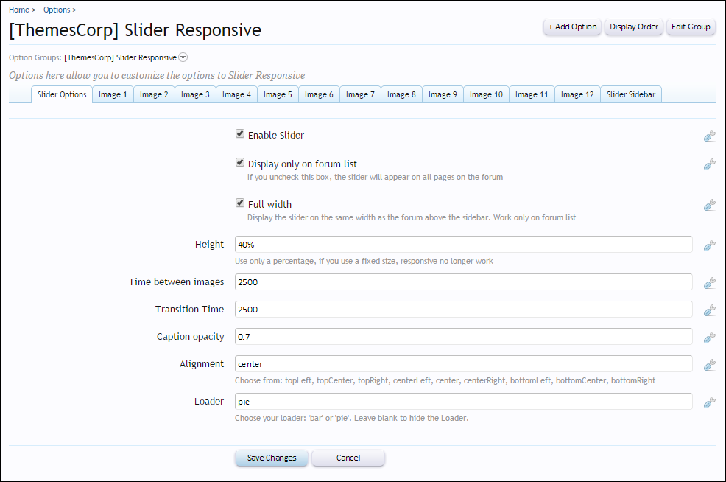Follow the Options breadcrumb link

(x=57, y=10)
